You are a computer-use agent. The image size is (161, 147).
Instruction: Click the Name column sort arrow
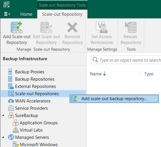click(104, 74)
